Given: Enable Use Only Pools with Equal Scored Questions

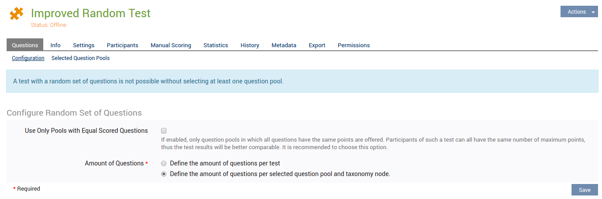Looking at the screenshot, I should click(164, 131).
